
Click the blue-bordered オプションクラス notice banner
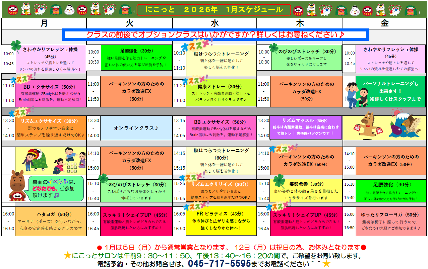pos(215,34)
